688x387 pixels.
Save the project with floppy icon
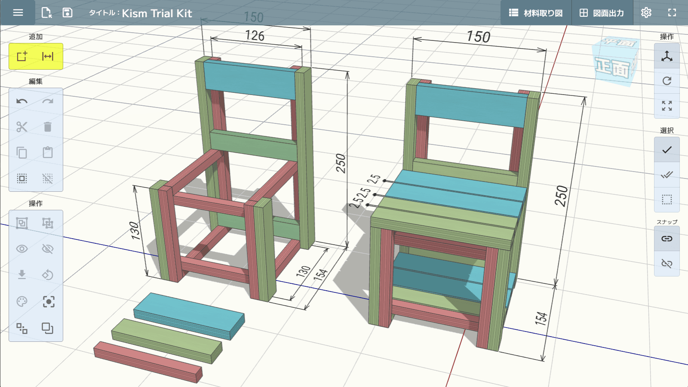pyautogui.click(x=68, y=12)
